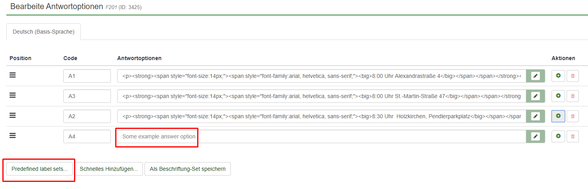Select the Deutsch (Basis-Sprache) tab
Image resolution: width=588 pixels, height=189 pixels.
(x=44, y=32)
